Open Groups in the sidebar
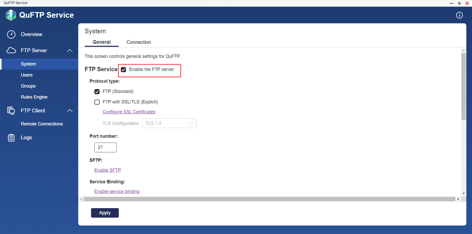The width and height of the screenshot is (472, 234). tap(28, 86)
